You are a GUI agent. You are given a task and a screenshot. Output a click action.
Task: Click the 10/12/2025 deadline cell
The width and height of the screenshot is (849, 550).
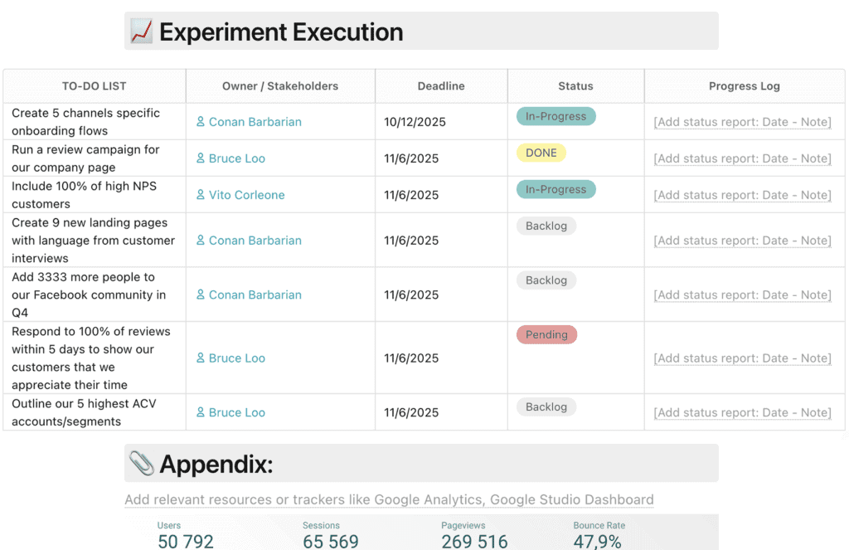[x=415, y=122]
